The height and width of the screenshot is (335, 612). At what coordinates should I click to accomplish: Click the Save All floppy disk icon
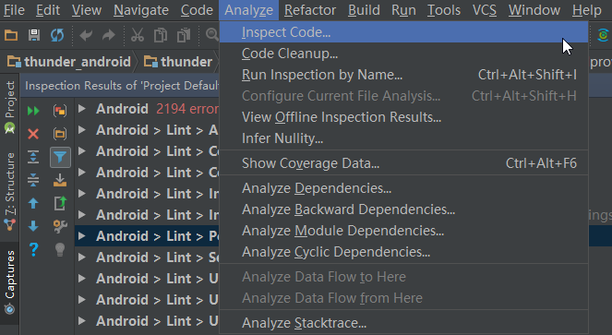[x=34, y=35]
